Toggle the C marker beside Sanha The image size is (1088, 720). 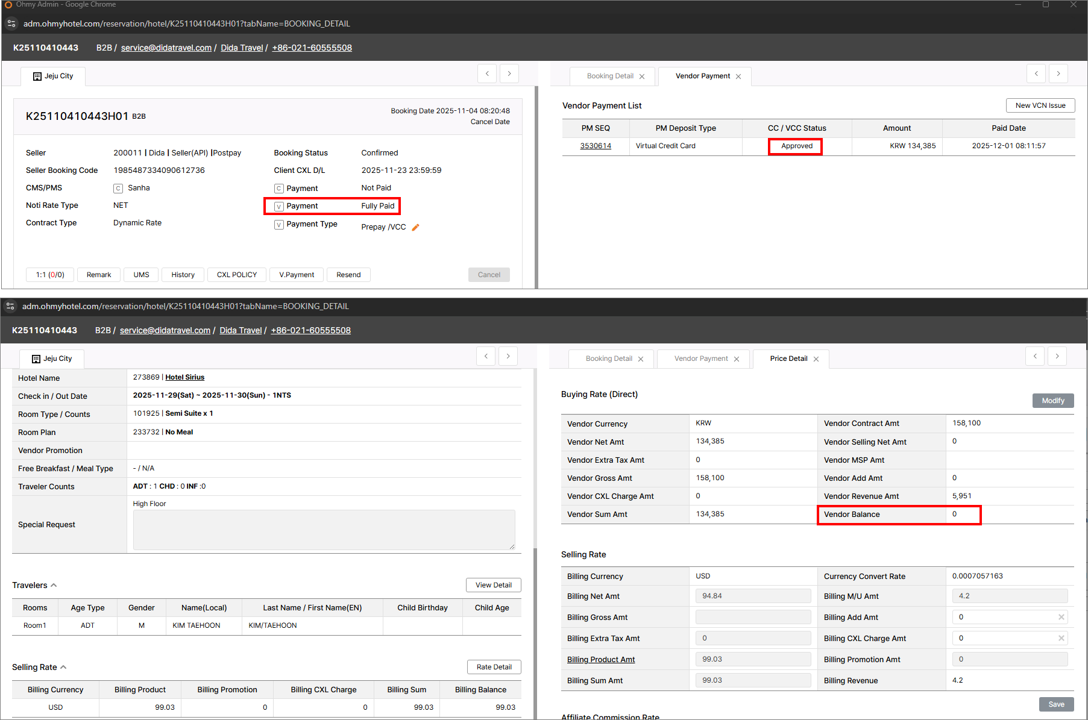(118, 189)
